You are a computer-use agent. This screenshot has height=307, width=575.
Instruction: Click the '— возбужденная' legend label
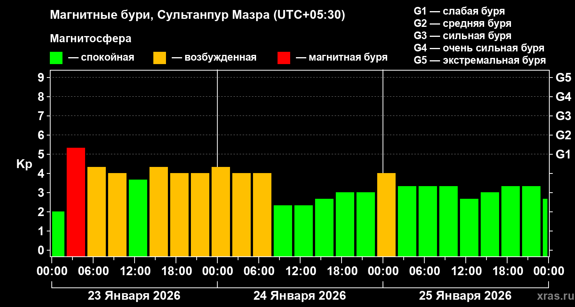coord(214,58)
